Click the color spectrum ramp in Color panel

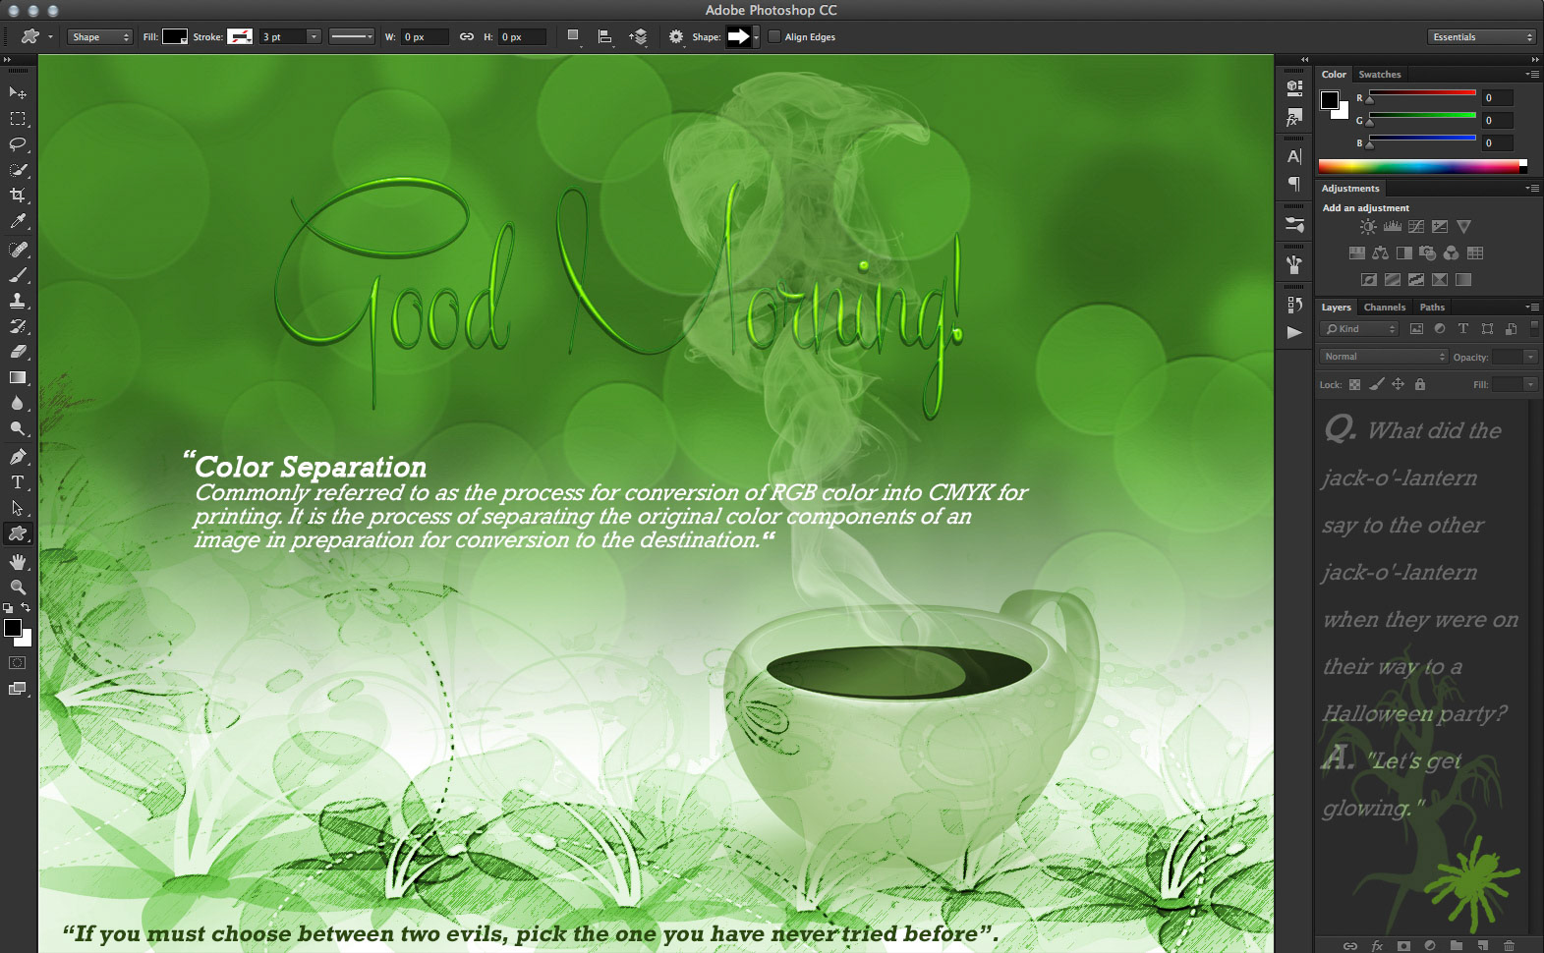point(1422,166)
